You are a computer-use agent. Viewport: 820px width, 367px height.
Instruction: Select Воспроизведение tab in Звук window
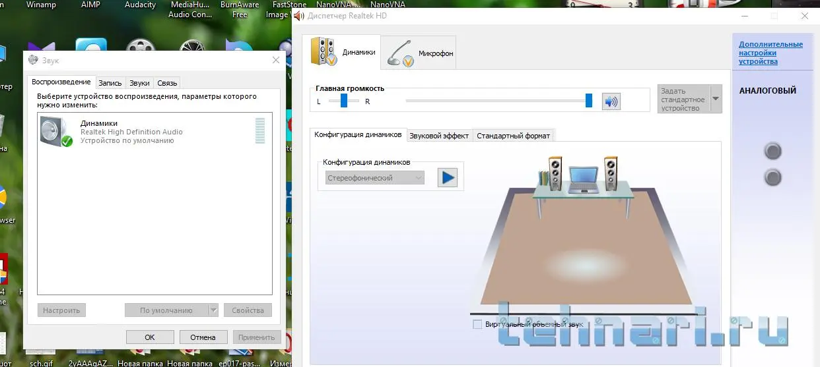click(x=61, y=82)
